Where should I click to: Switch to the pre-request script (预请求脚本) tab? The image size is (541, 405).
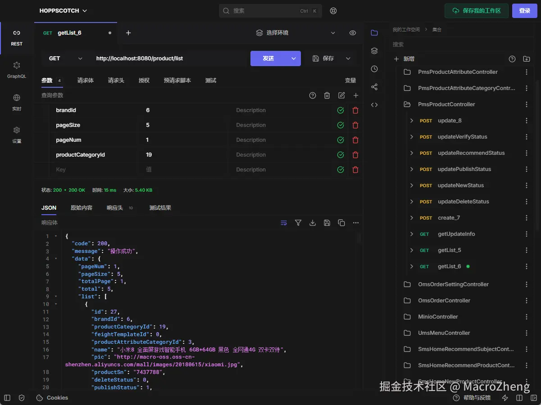(x=177, y=81)
